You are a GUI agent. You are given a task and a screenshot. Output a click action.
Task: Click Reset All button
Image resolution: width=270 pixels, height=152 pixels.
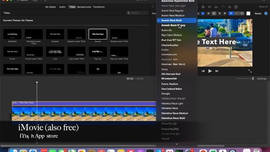coord(263,7)
